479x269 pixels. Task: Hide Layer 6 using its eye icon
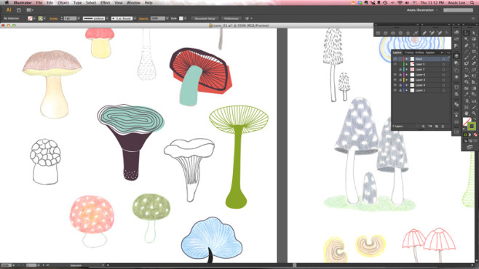395,75
